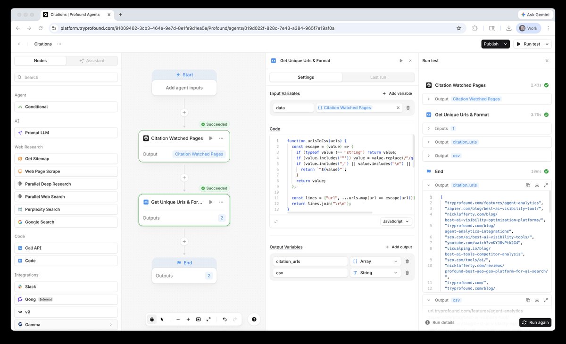Close the Get Unique Urls & Format panel
This screenshot has height=344, width=566.
[x=410, y=61]
